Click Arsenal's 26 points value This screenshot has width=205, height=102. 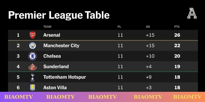tap(177, 35)
